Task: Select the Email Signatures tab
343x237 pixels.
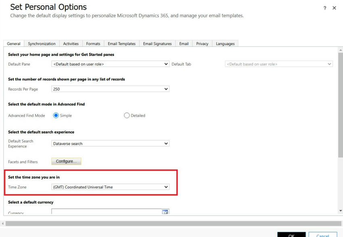Action: click(x=157, y=44)
